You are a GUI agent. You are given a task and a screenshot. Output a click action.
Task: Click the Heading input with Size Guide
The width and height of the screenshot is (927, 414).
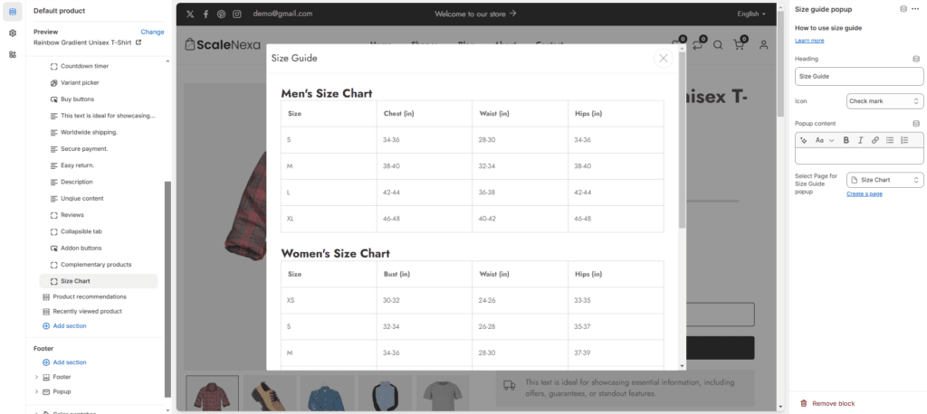pos(859,76)
